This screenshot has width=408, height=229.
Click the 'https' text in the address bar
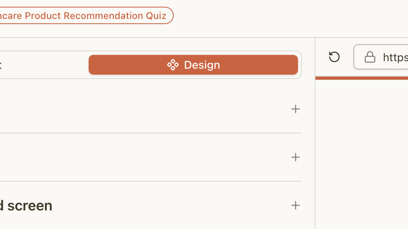click(x=395, y=57)
